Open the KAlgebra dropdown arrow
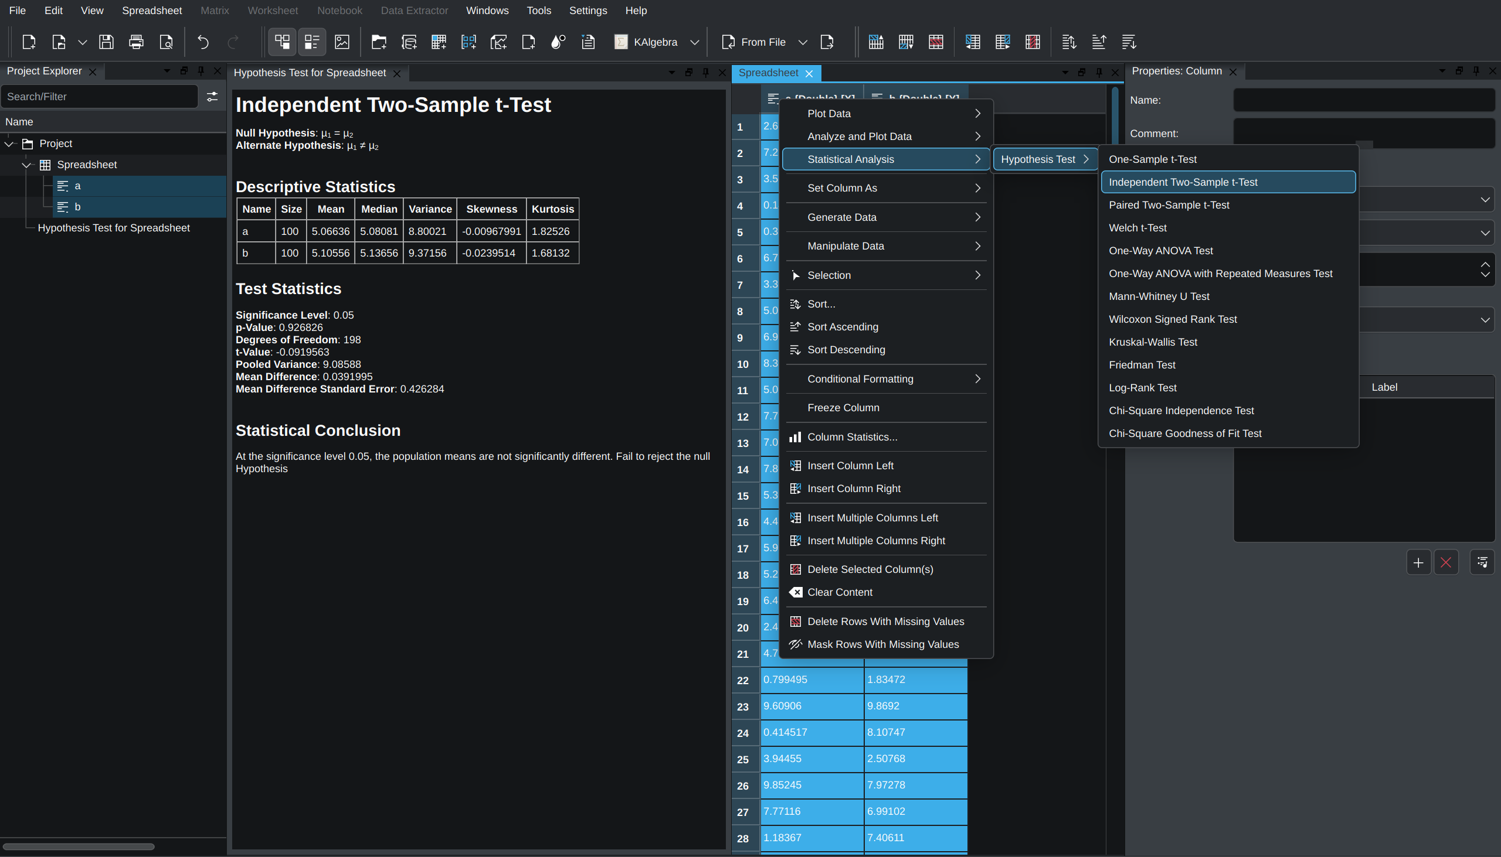The width and height of the screenshot is (1501, 857). 695,42
